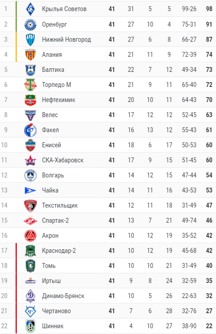The height and width of the screenshot is (334, 216).
Task: Open the Нефтехимик team link
Action: click(x=59, y=100)
